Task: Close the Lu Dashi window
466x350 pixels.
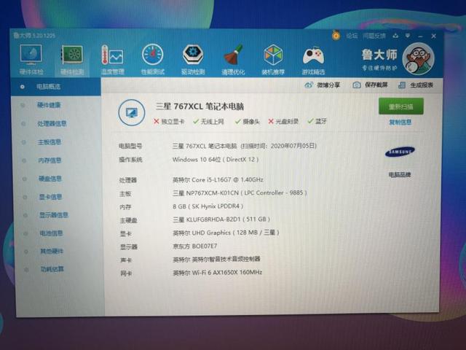Action: [434, 36]
